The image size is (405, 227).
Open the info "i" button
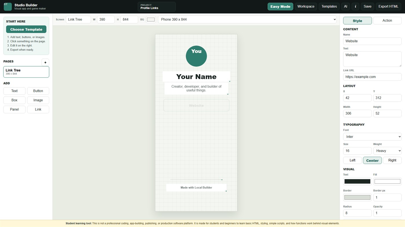pyautogui.click(x=355, y=6)
